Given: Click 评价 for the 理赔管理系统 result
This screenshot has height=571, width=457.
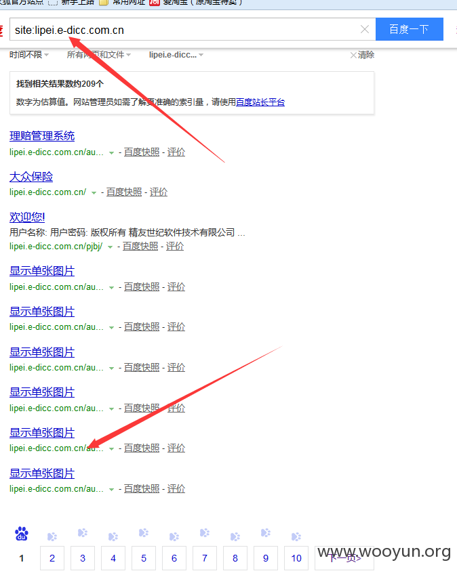Looking at the screenshot, I should (x=176, y=152).
